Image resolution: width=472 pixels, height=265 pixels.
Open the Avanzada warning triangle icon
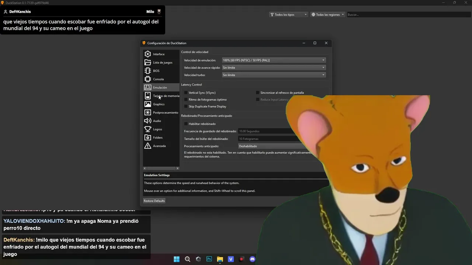pyautogui.click(x=147, y=146)
